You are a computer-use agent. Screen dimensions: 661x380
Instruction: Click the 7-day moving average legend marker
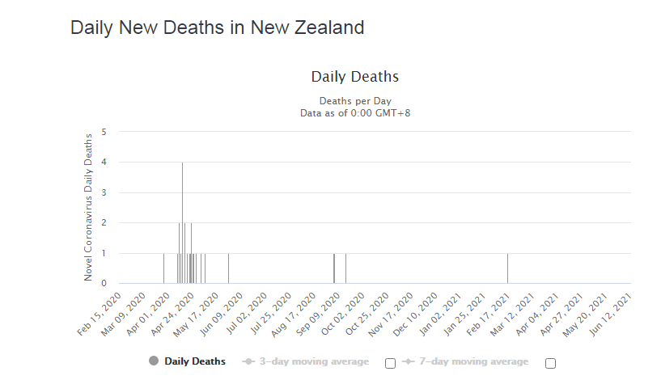407,361
